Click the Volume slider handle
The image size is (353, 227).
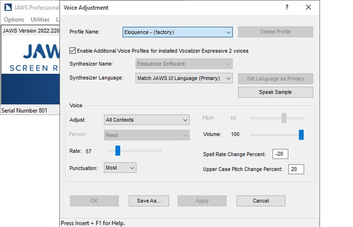(x=301, y=134)
